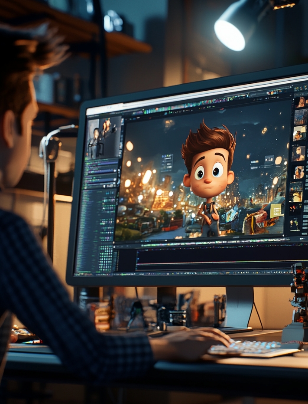Select the third thumbnail showing man with glasses
Viewport: 308px width, 404px height.
(x=300, y=134)
